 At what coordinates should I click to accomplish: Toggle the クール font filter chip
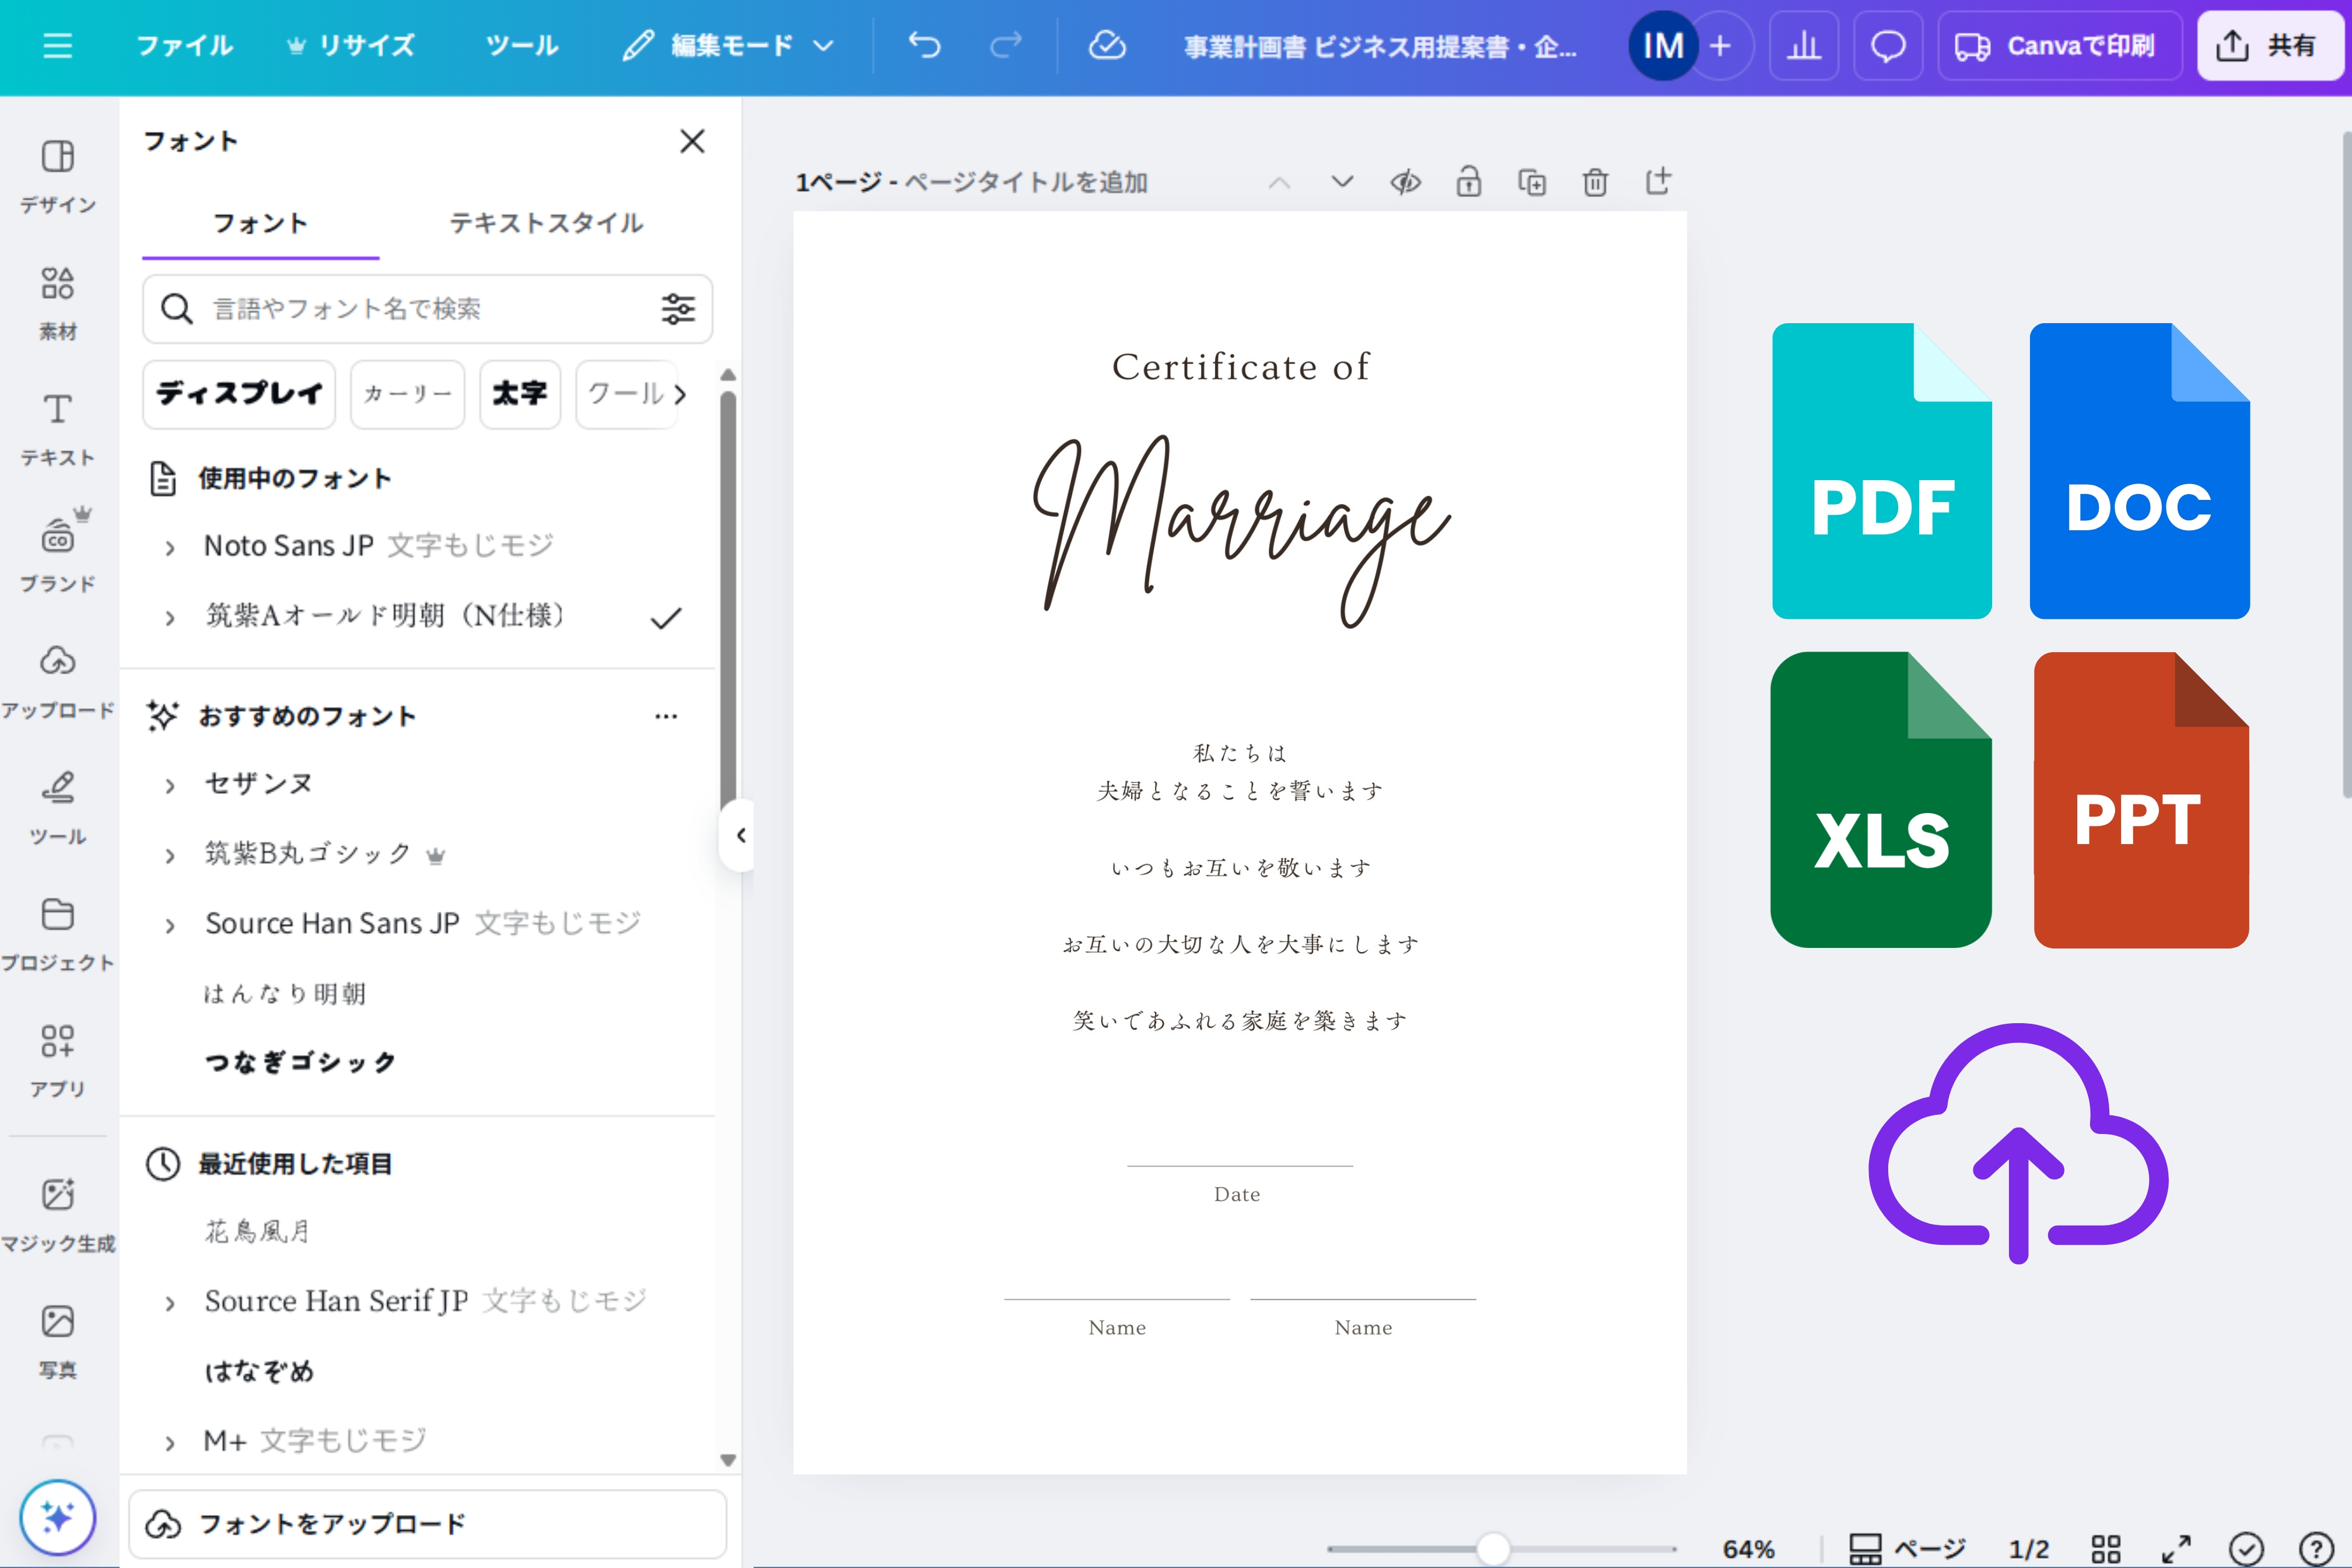point(625,394)
